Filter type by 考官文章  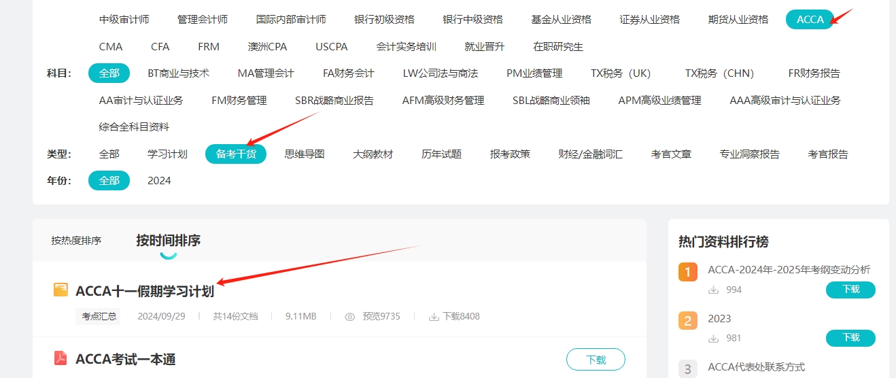(x=671, y=154)
